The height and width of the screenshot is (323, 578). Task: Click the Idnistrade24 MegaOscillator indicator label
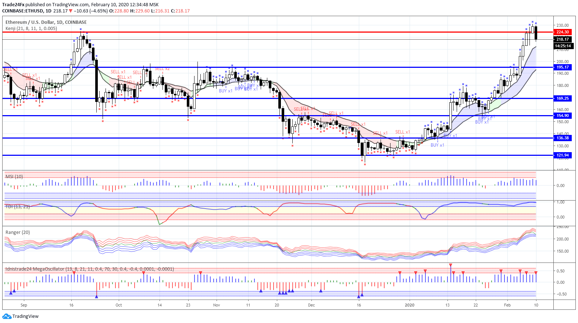tap(90, 269)
